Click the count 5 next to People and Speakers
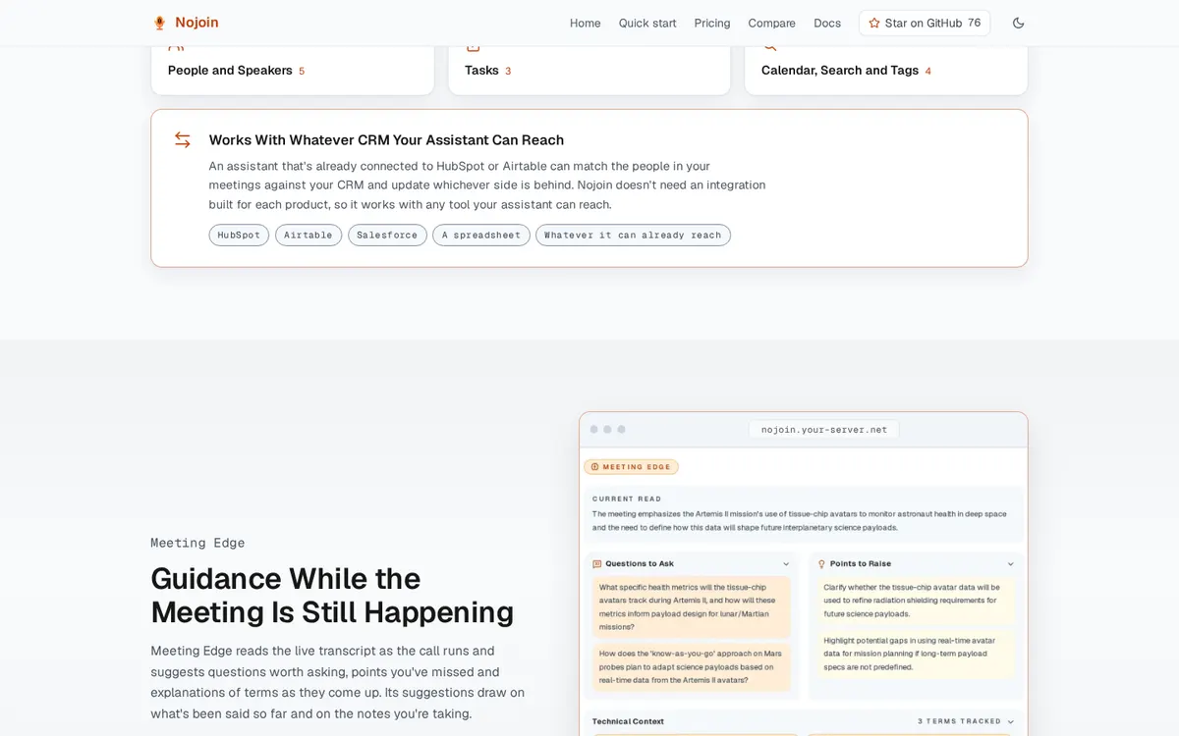Screen dimensions: 1179x736 302,71
